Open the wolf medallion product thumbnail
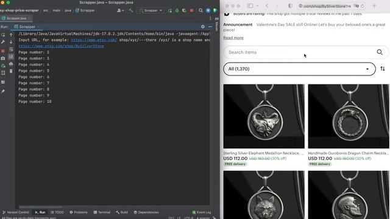Viewport: 390px width, 219px height. coord(264,195)
